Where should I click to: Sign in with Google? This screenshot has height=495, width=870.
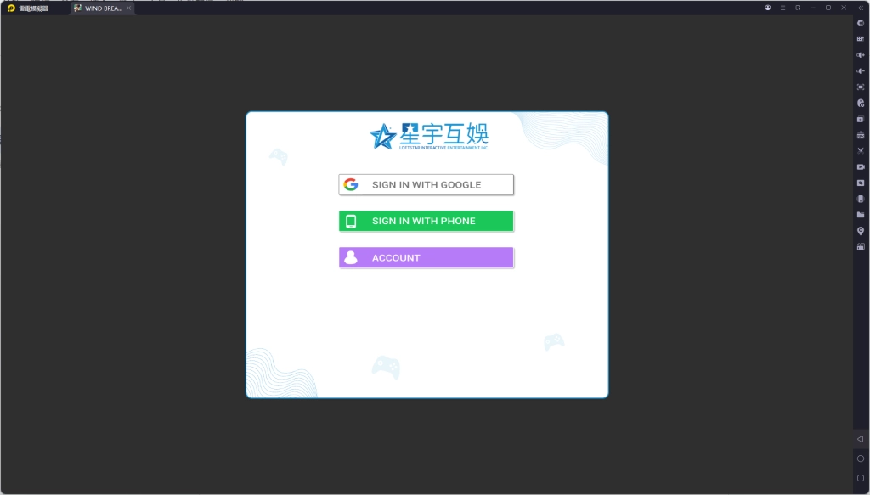pyautogui.click(x=427, y=184)
